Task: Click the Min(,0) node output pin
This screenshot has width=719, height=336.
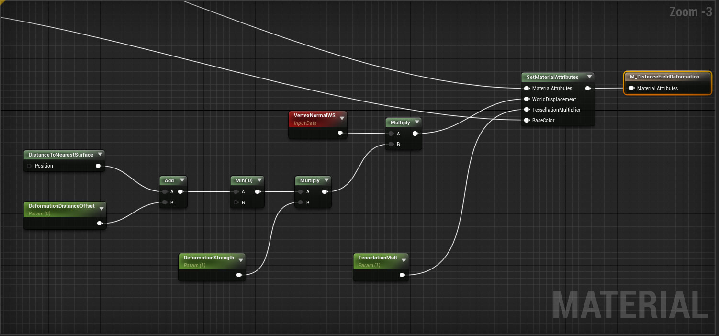Action: point(258,191)
